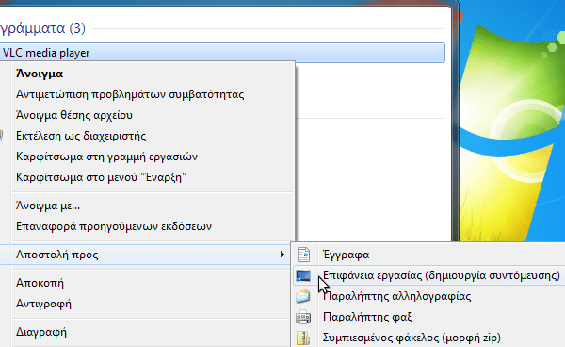Click the Αποστολή προς submenu arrow
This screenshot has width=565, height=347.
pyautogui.click(x=282, y=255)
